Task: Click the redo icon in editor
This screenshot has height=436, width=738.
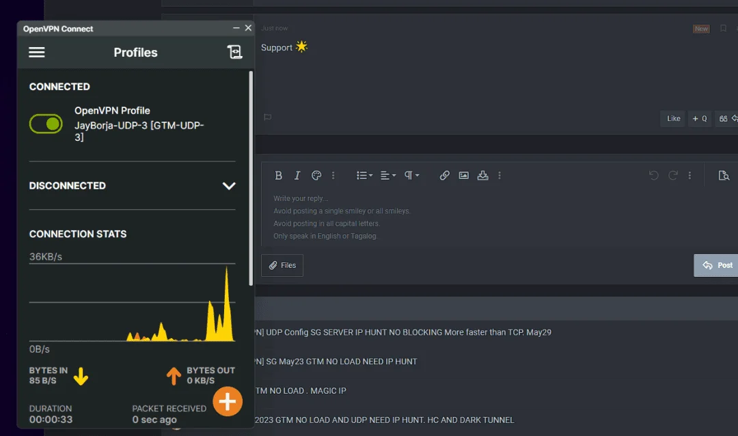Action: (673, 176)
